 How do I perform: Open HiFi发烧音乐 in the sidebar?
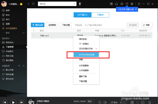11,28
